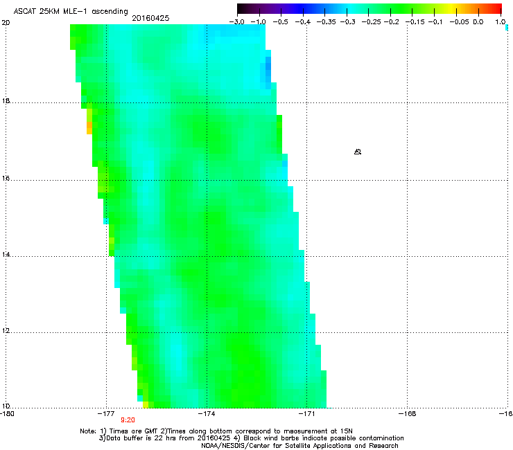Click the -0.3 color scale label

pyautogui.click(x=347, y=22)
